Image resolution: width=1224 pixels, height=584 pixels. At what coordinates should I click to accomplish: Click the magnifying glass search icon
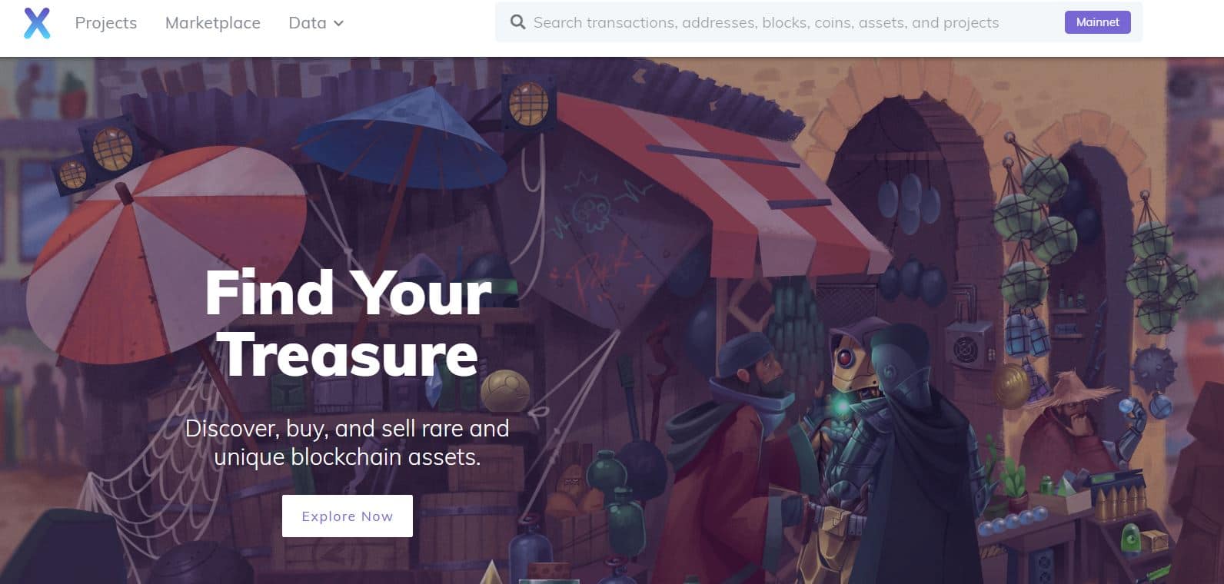pyautogui.click(x=518, y=22)
